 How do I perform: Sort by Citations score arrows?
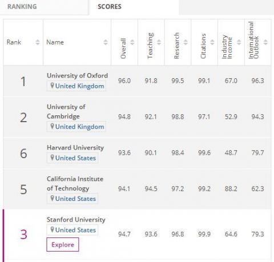pos(212,42)
